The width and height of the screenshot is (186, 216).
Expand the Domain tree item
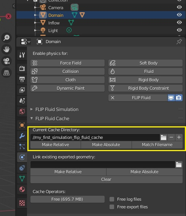[x=35, y=15]
